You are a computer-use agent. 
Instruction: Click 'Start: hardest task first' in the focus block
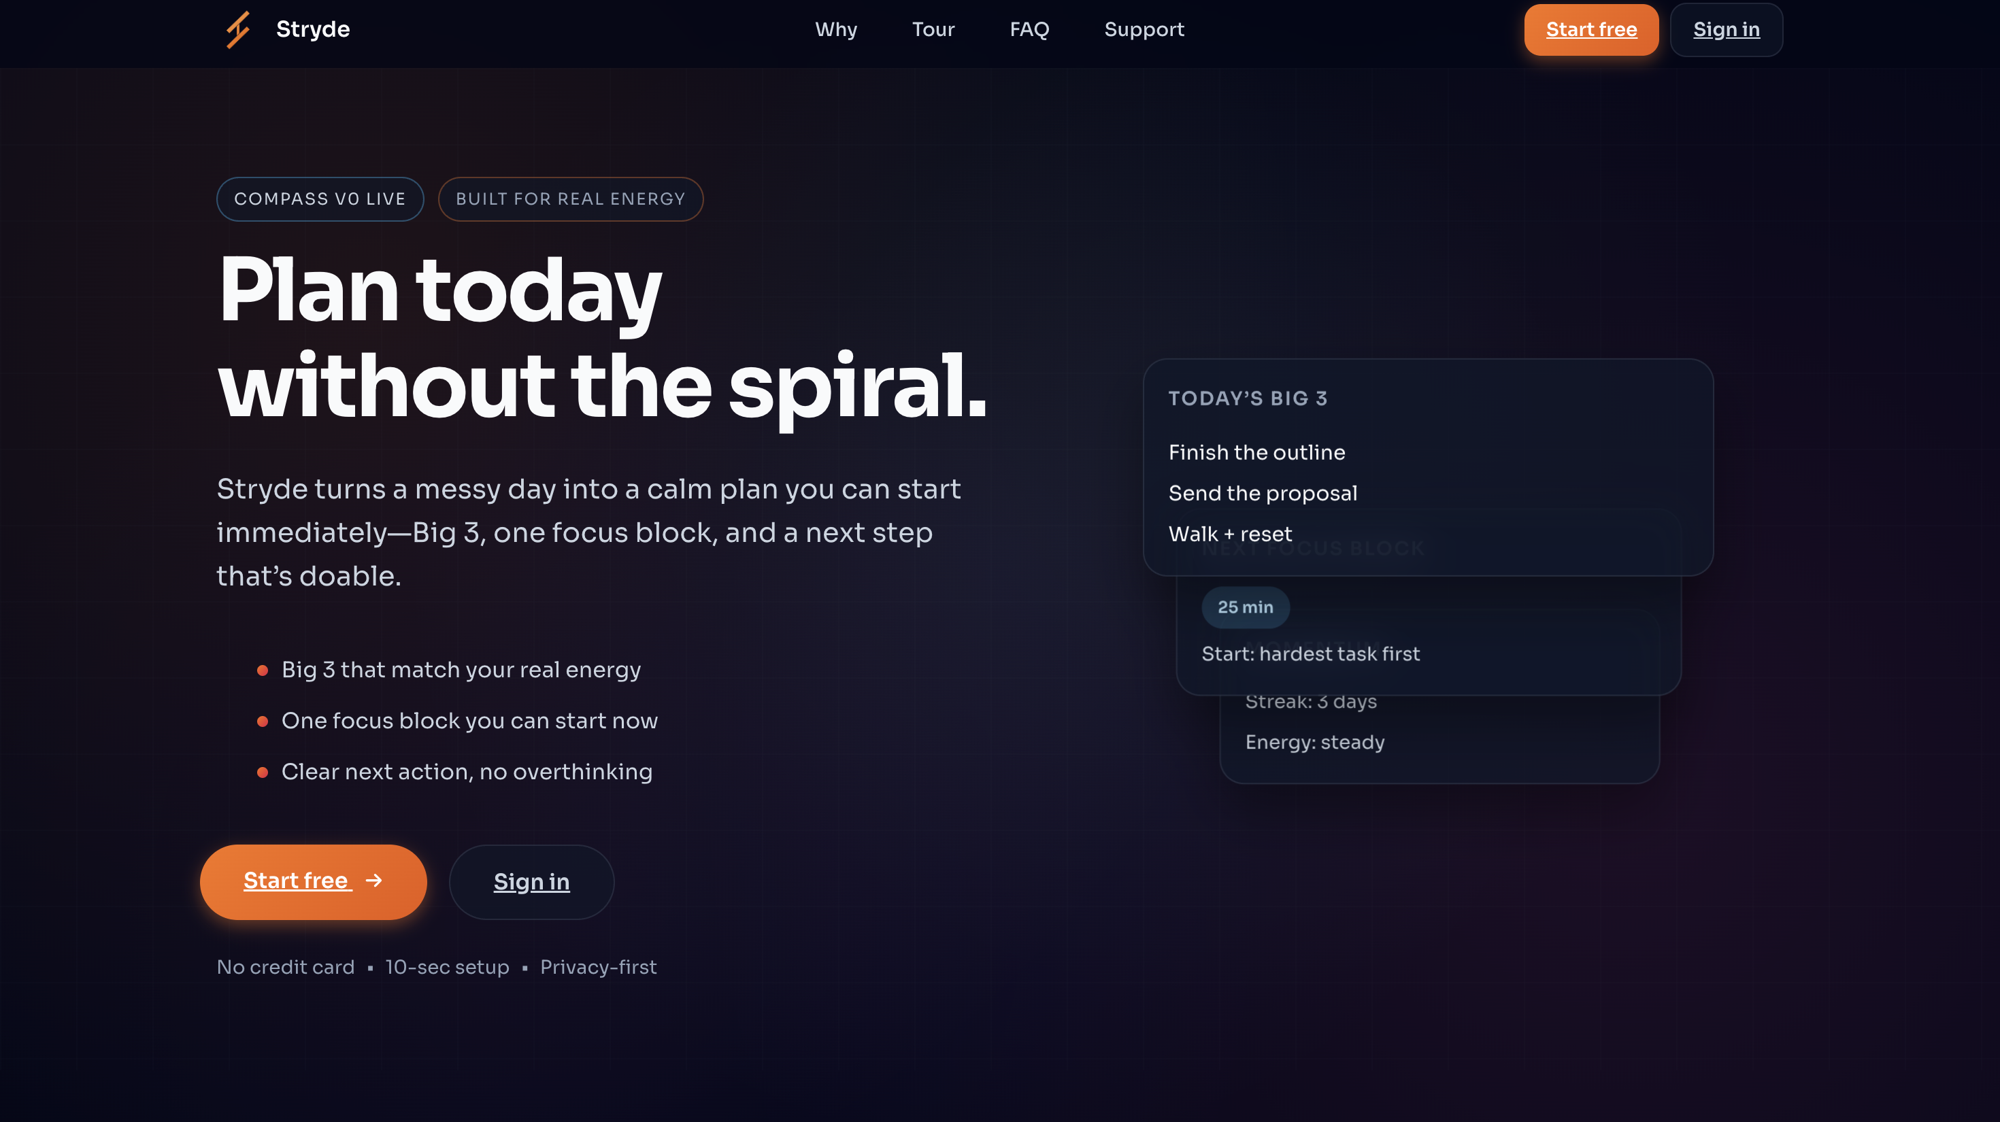[1311, 653]
